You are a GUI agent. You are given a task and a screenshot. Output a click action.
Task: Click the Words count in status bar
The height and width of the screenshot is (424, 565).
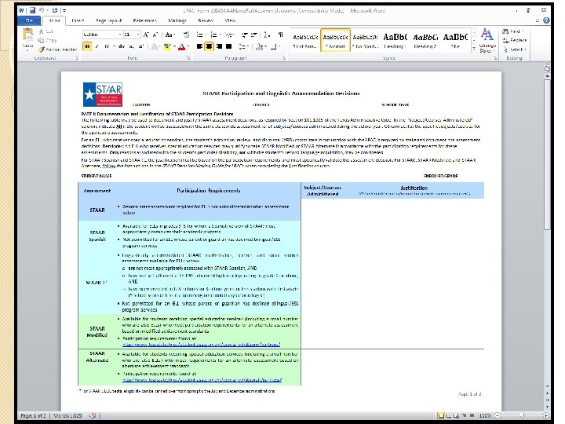tap(67, 415)
